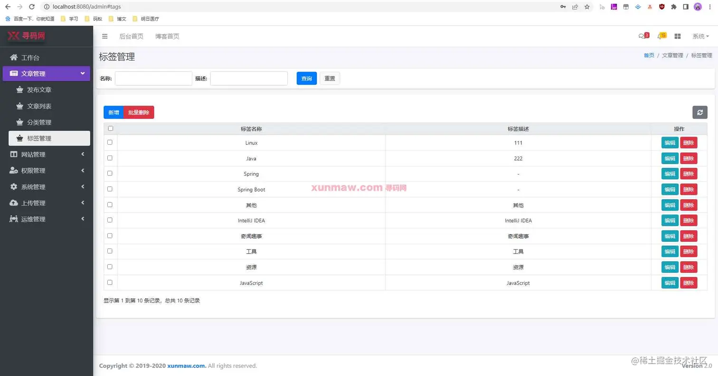Check the checkbox on the Linux row
Screen dimensions: 718x376
(x=110, y=142)
